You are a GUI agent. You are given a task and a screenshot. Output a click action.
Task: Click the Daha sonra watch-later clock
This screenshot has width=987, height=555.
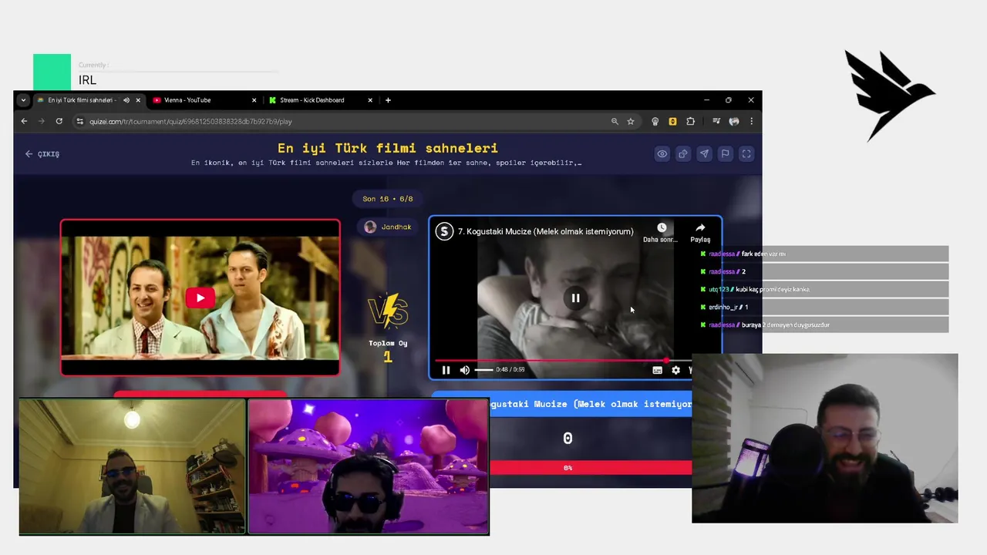coord(661,232)
